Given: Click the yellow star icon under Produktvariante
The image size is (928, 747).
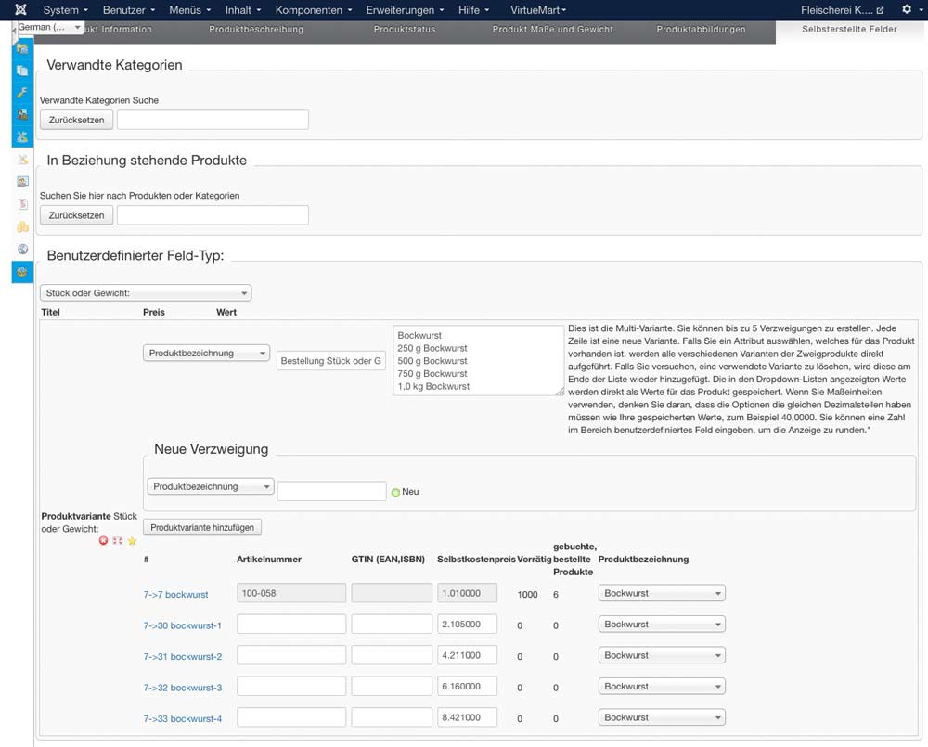Looking at the screenshot, I should pos(132,541).
